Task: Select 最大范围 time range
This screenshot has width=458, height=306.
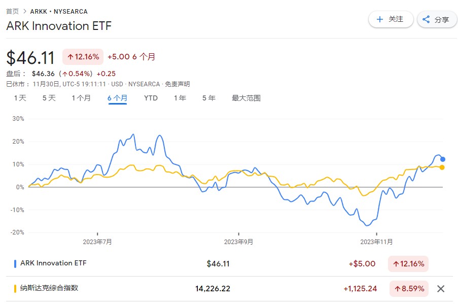Action: click(246, 98)
